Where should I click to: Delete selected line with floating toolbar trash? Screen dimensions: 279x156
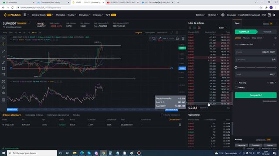click(x=183, y=39)
